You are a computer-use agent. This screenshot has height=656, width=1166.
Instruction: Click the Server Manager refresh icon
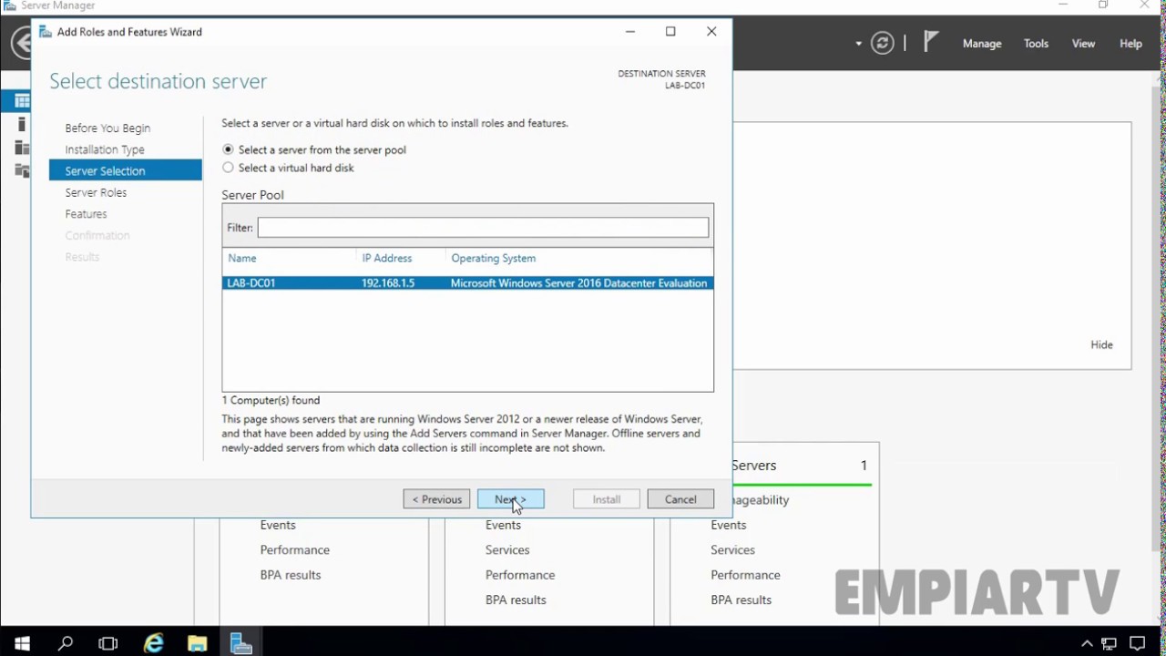coord(882,43)
